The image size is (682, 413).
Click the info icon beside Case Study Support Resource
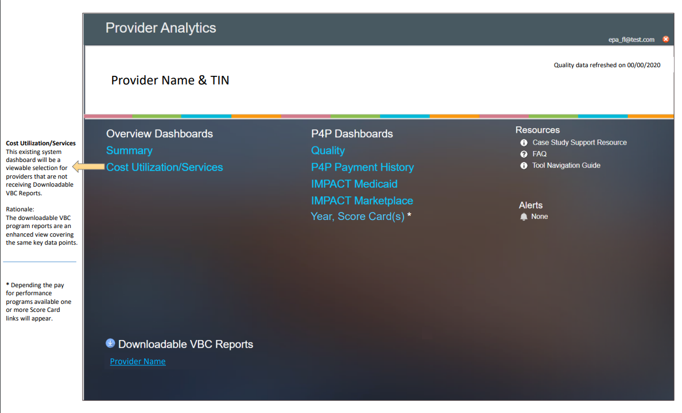pyautogui.click(x=524, y=142)
